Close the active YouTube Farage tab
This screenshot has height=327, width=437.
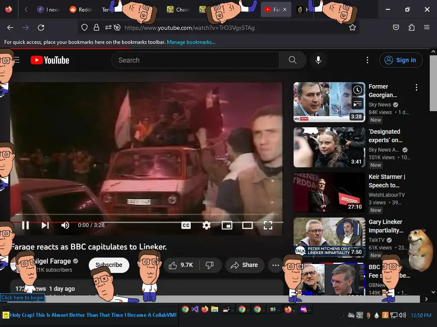click(x=285, y=9)
